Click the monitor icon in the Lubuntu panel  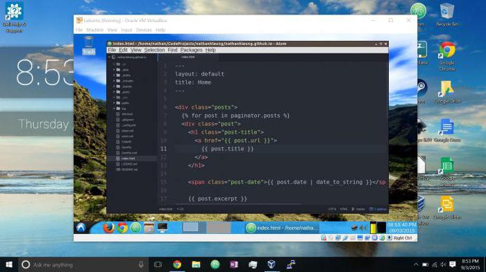162,228
